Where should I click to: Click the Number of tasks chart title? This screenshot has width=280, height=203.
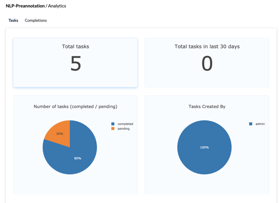point(75,107)
